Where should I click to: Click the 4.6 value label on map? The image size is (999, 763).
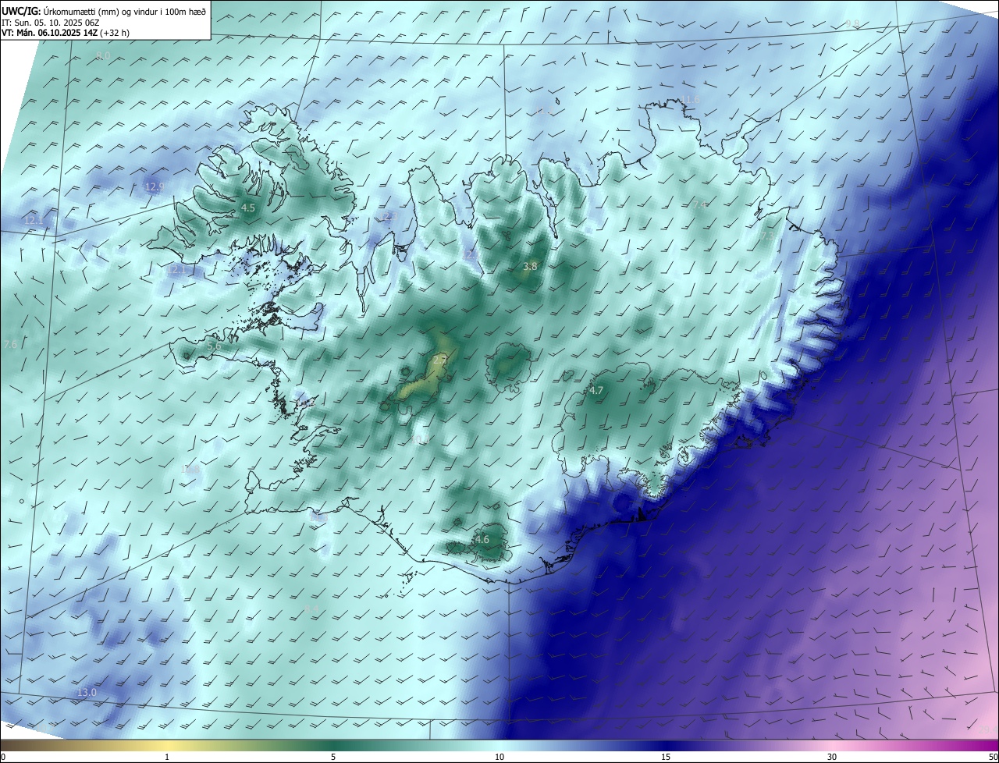pyautogui.click(x=482, y=540)
